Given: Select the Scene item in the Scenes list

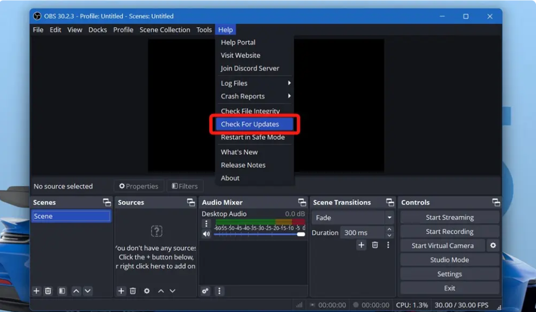Looking at the screenshot, I should pyautogui.click(x=71, y=216).
